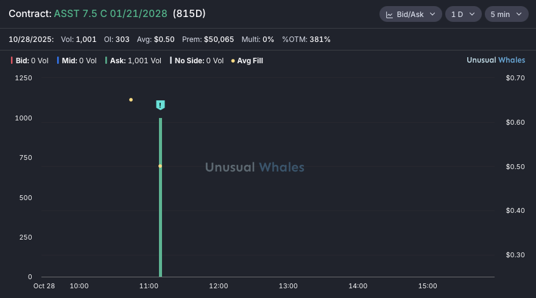Click the Multi: 0% statistic
The image size is (536, 298).
(x=258, y=40)
